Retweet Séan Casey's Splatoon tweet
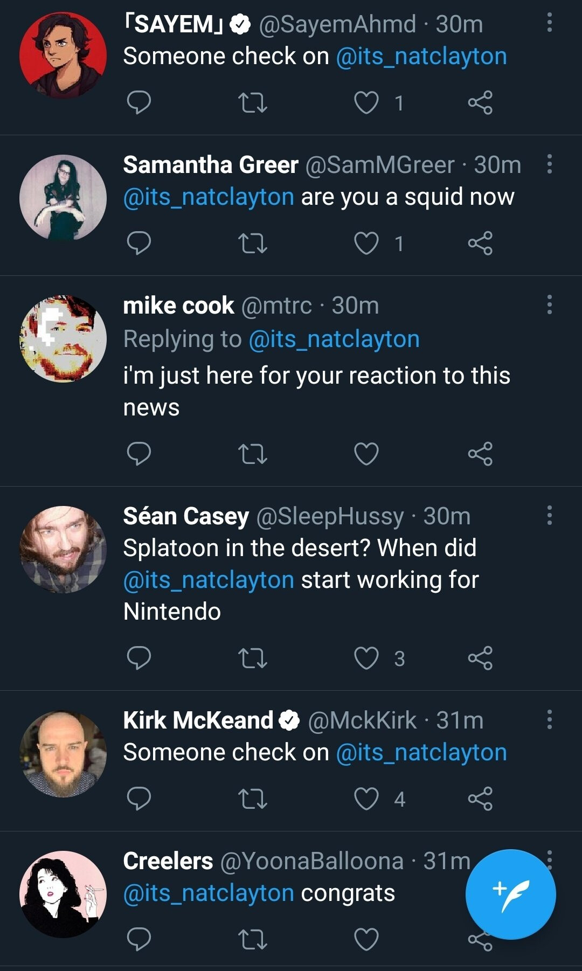582x971 pixels. 252,658
